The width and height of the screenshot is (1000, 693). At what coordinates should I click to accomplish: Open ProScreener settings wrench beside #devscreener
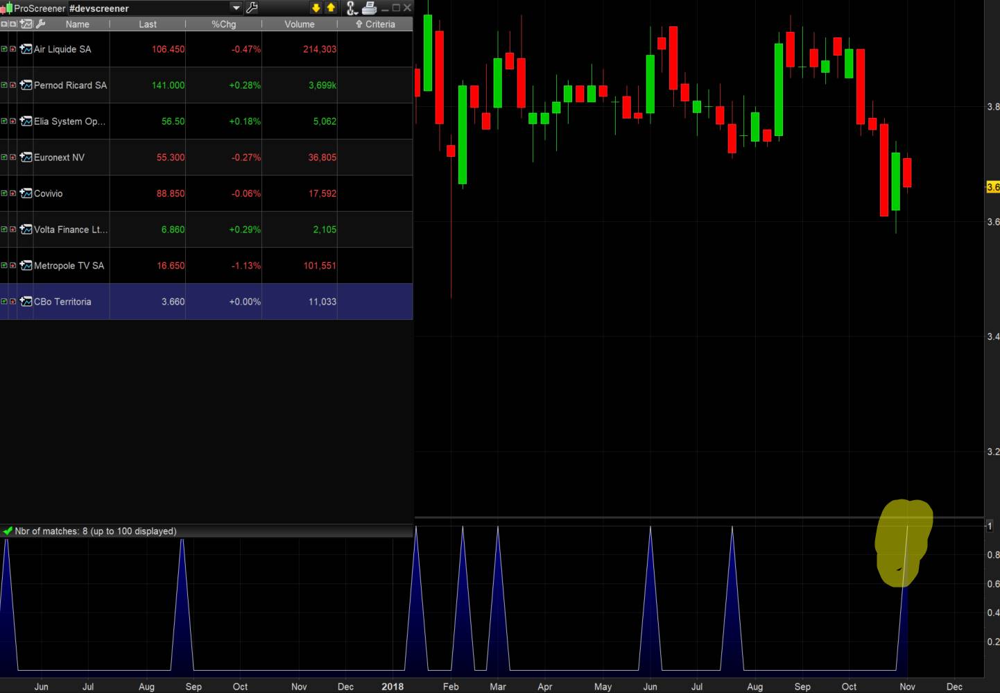point(252,8)
